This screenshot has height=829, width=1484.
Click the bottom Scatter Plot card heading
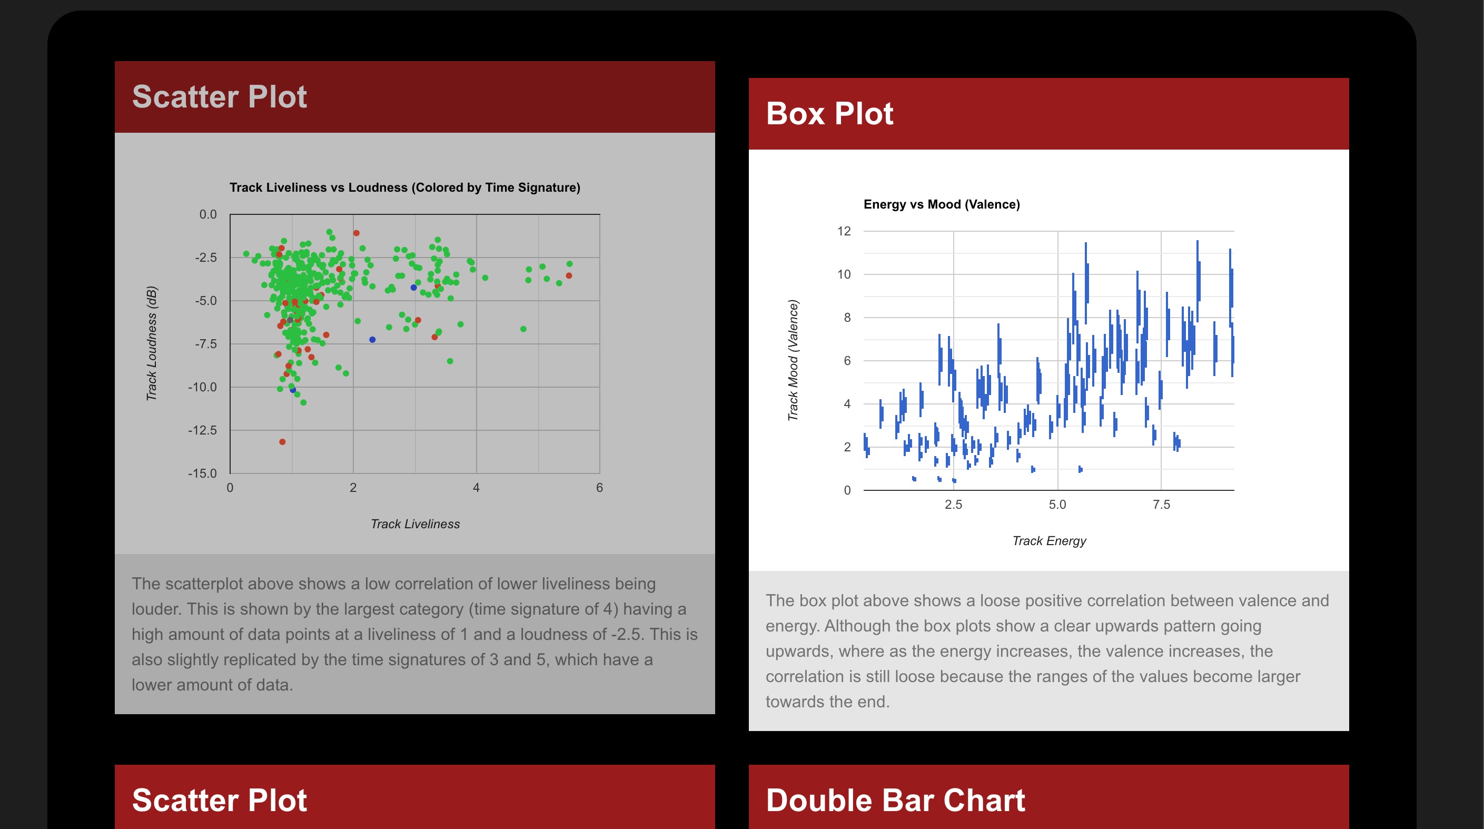219,800
